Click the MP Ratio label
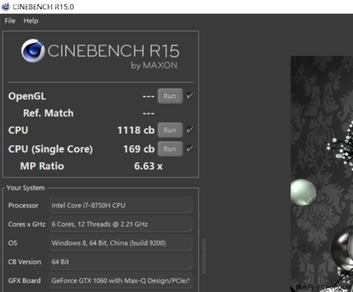Viewport: 353px width, 292px height. (42, 166)
